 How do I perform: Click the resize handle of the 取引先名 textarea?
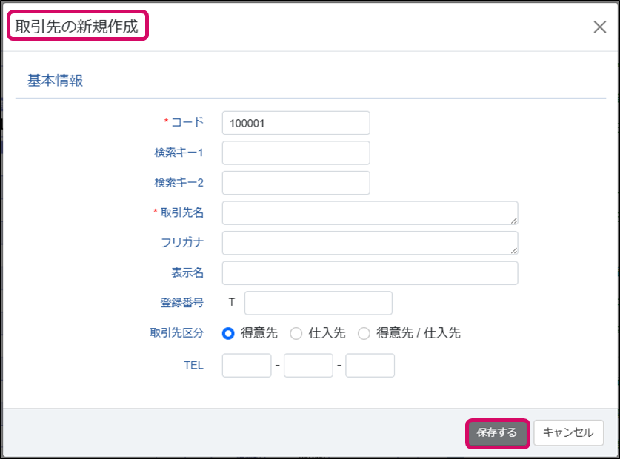coord(513,220)
